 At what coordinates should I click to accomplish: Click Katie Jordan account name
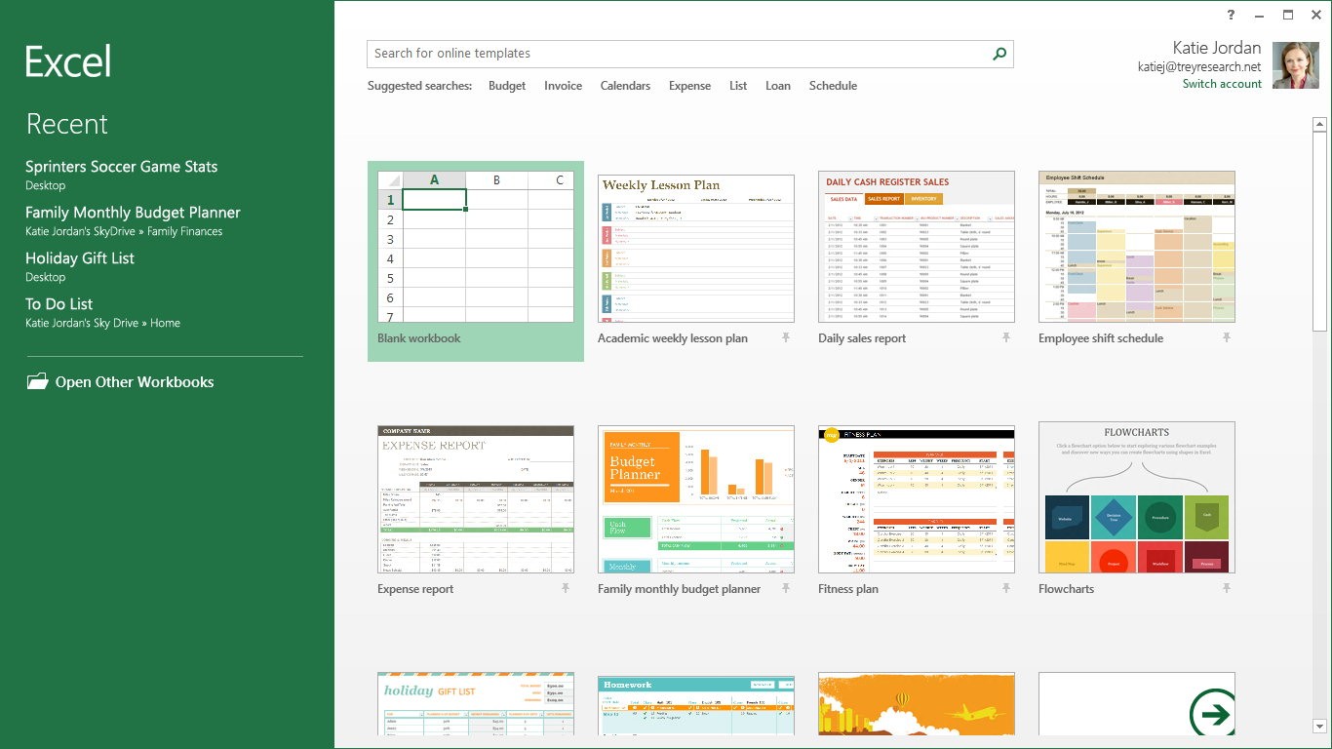[1217, 48]
